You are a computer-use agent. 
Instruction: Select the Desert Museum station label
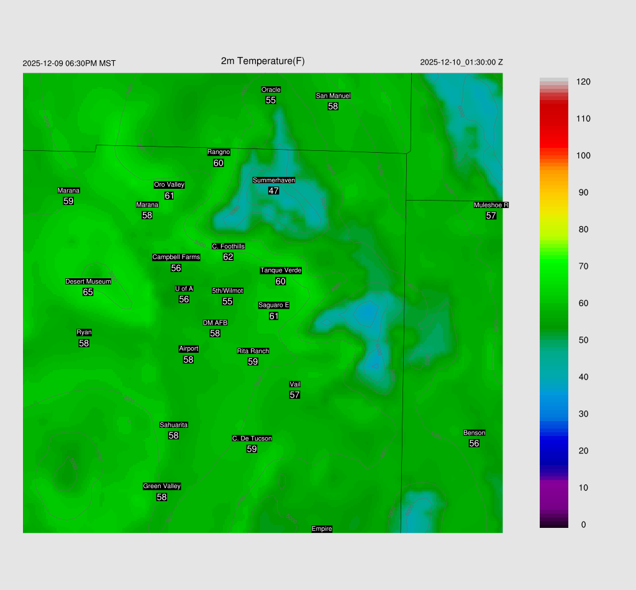click(88, 281)
